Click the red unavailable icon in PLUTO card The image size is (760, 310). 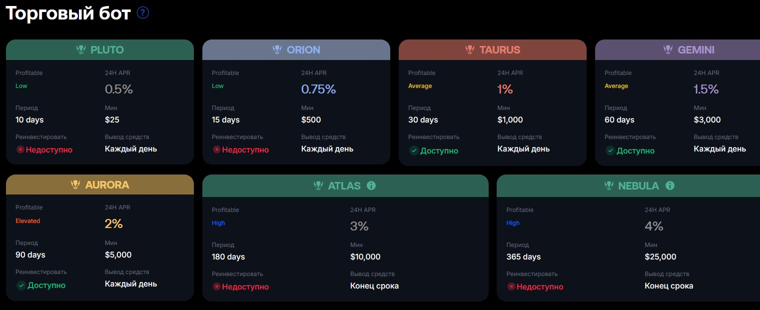(x=20, y=149)
